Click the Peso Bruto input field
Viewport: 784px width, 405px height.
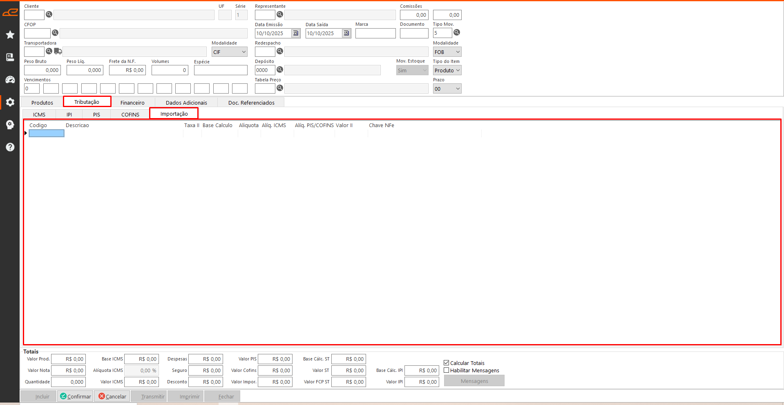[x=42, y=70]
